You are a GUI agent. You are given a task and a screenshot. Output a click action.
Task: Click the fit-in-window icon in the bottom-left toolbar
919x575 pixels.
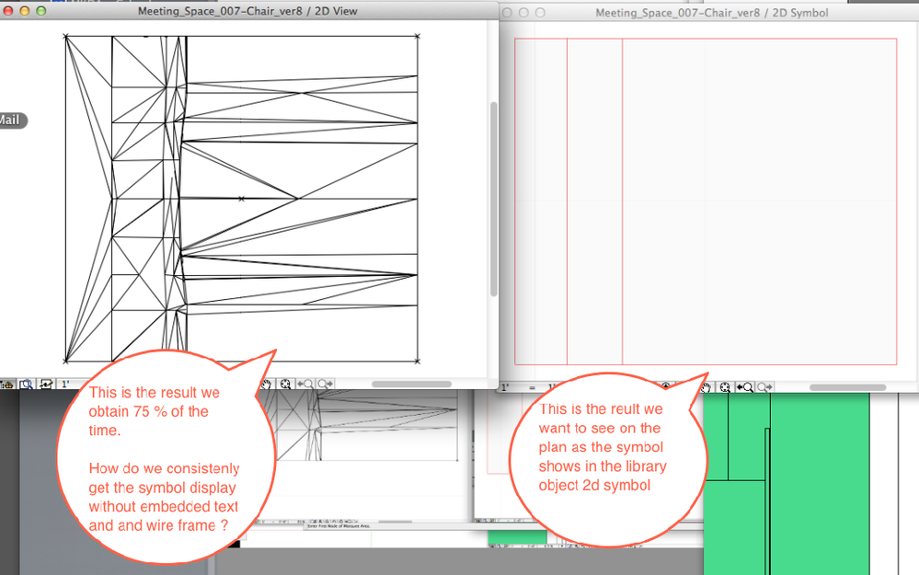click(x=28, y=385)
